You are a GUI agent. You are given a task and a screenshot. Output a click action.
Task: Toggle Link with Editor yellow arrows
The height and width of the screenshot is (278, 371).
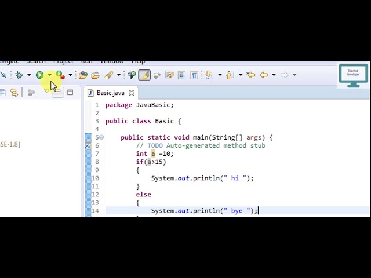point(14,93)
